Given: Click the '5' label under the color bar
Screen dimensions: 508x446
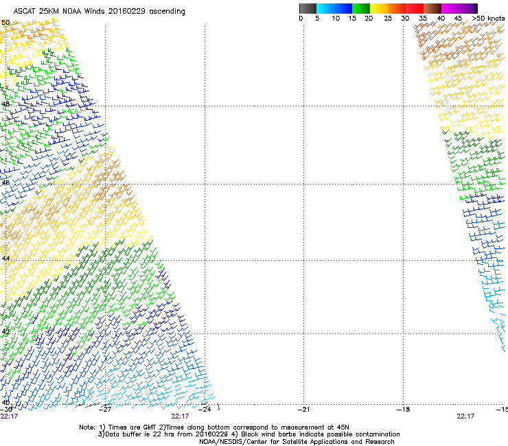Looking at the screenshot, I should pos(317,19).
